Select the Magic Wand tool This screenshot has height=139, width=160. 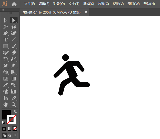point(6,27)
